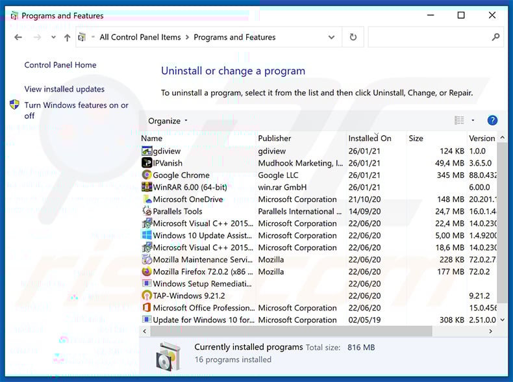The image size is (513, 382).
Task: Sort by the Version column header
Action: coord(482,138)
